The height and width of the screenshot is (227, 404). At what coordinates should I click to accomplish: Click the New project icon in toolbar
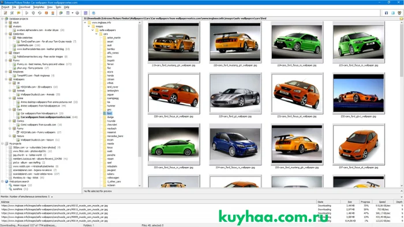click(x=5, y=13)
